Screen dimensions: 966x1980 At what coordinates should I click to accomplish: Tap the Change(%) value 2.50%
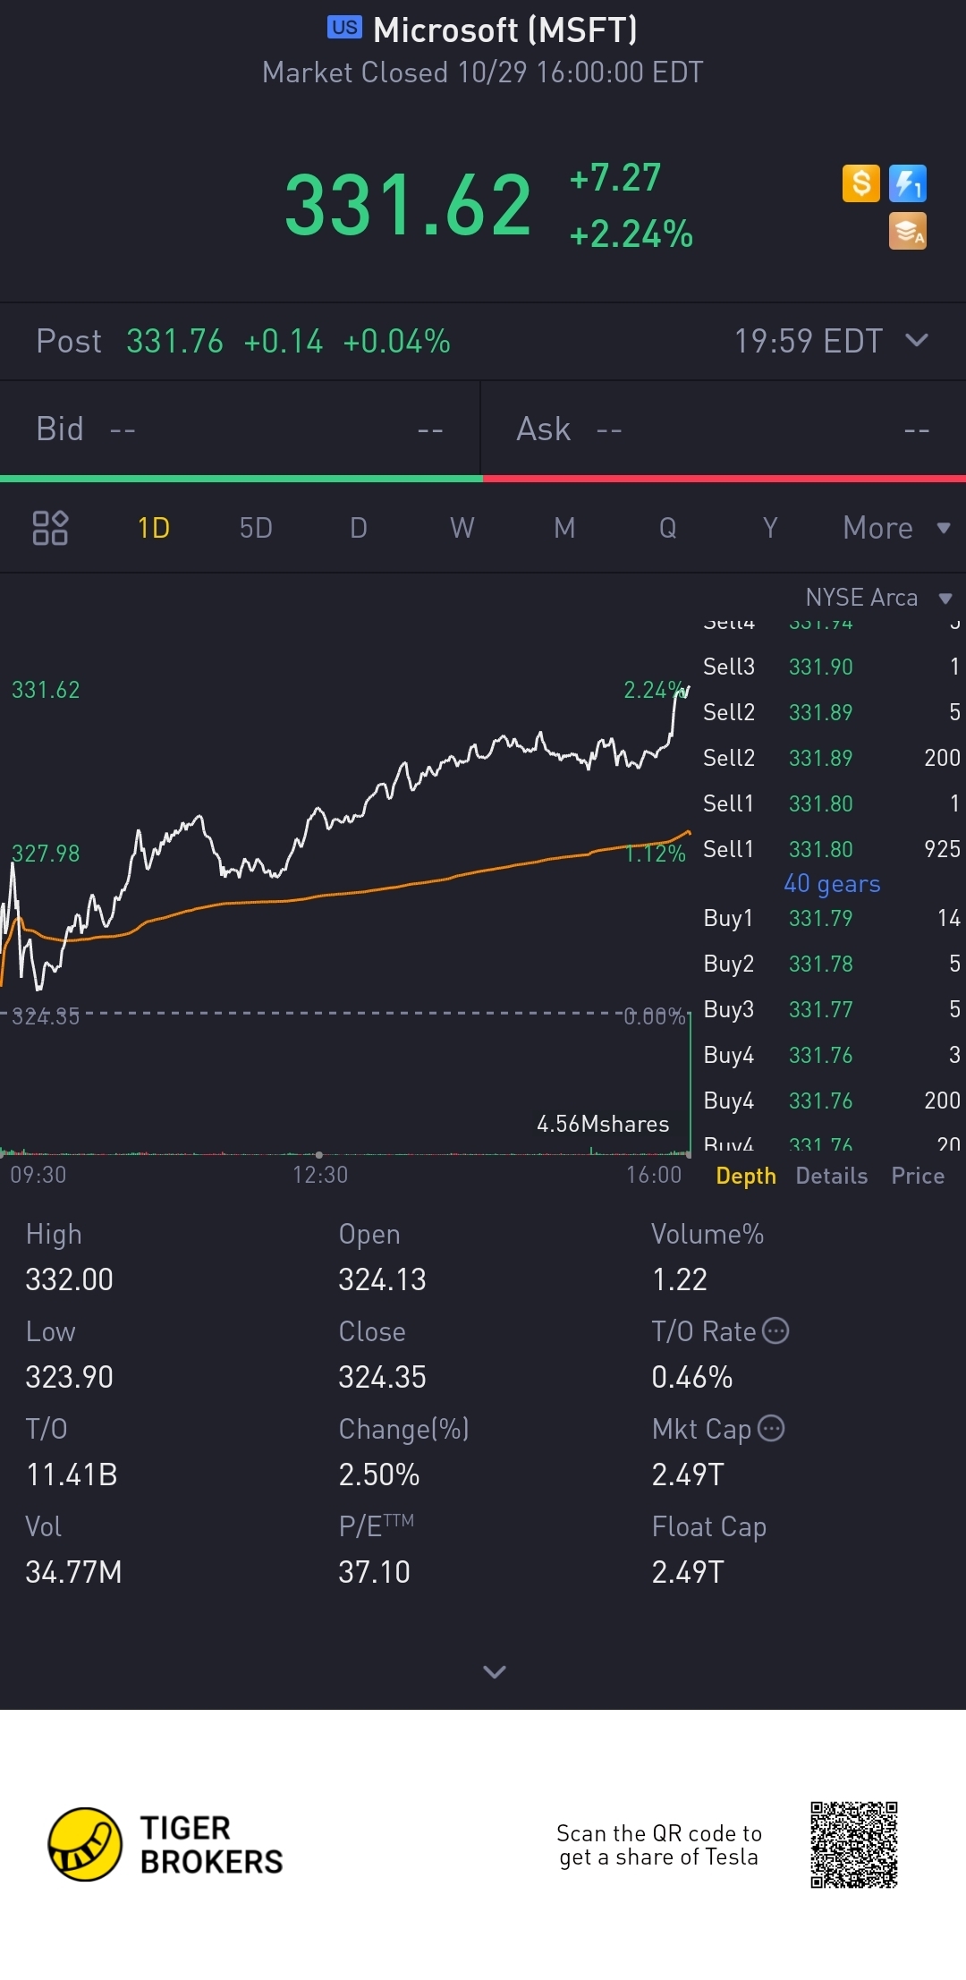click(378, 1474)
